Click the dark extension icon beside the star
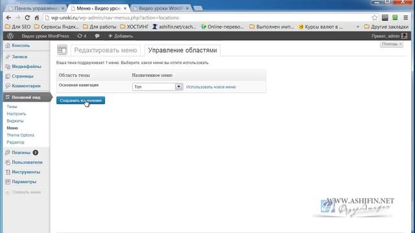This screenshot has height=233, width=415. 385,17
